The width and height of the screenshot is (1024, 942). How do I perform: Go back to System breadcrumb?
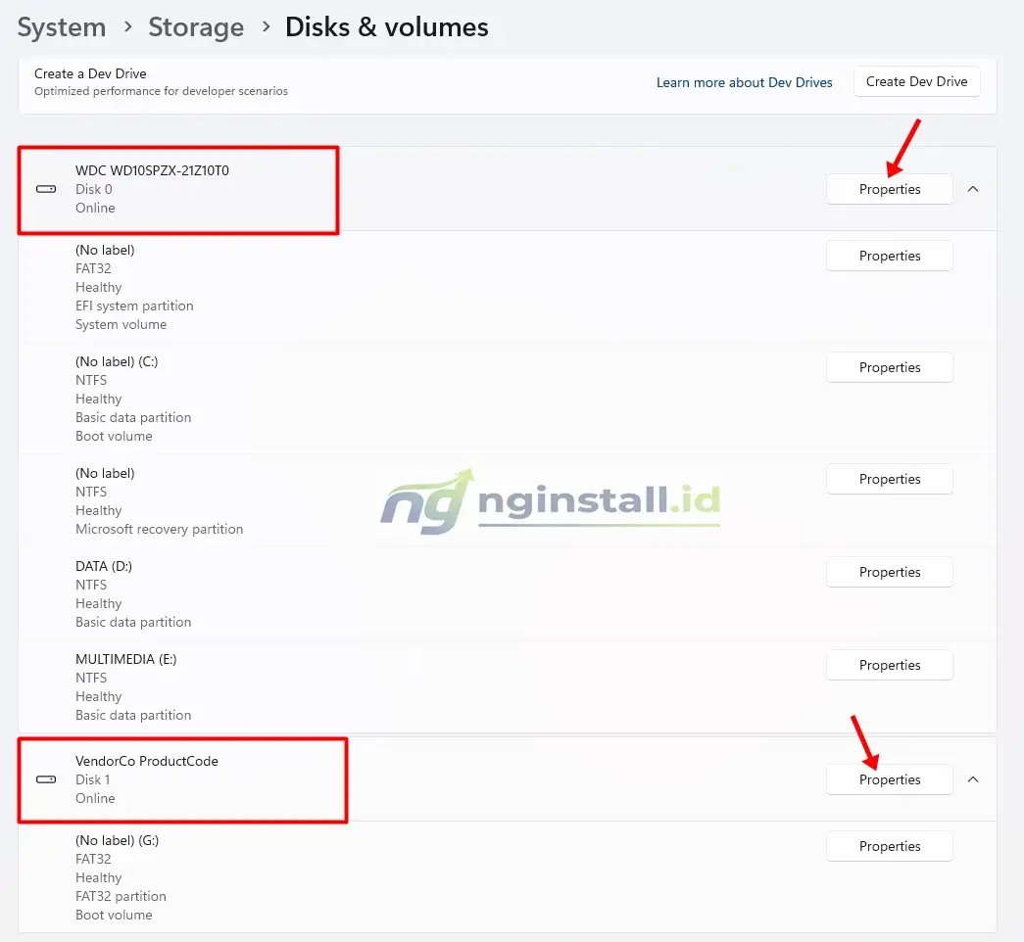point(62,27)
